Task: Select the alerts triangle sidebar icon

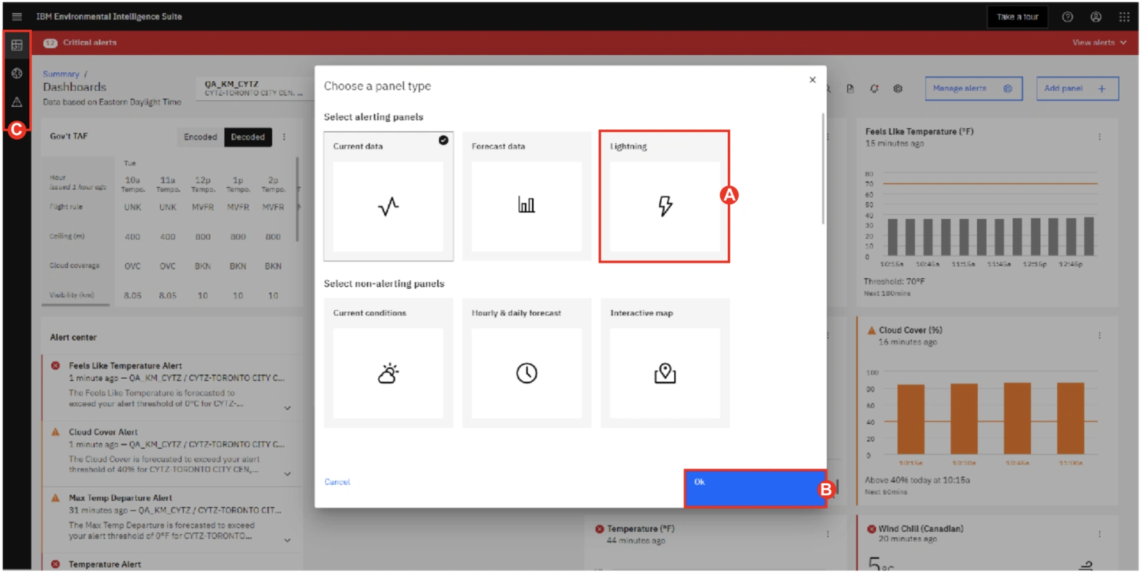Action: [x=17, y=101]
